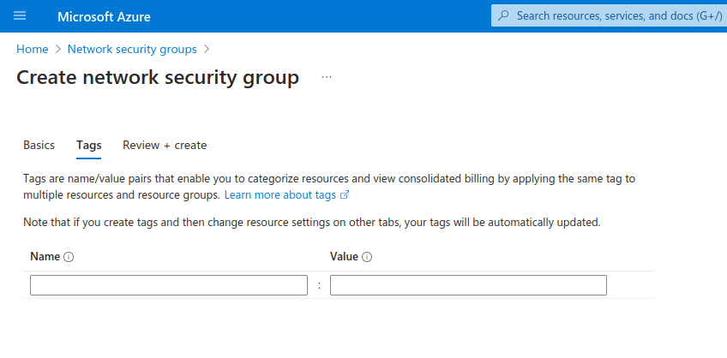
Task: Click the chevron after Home breadcrumb
Action: click(58, 50)
